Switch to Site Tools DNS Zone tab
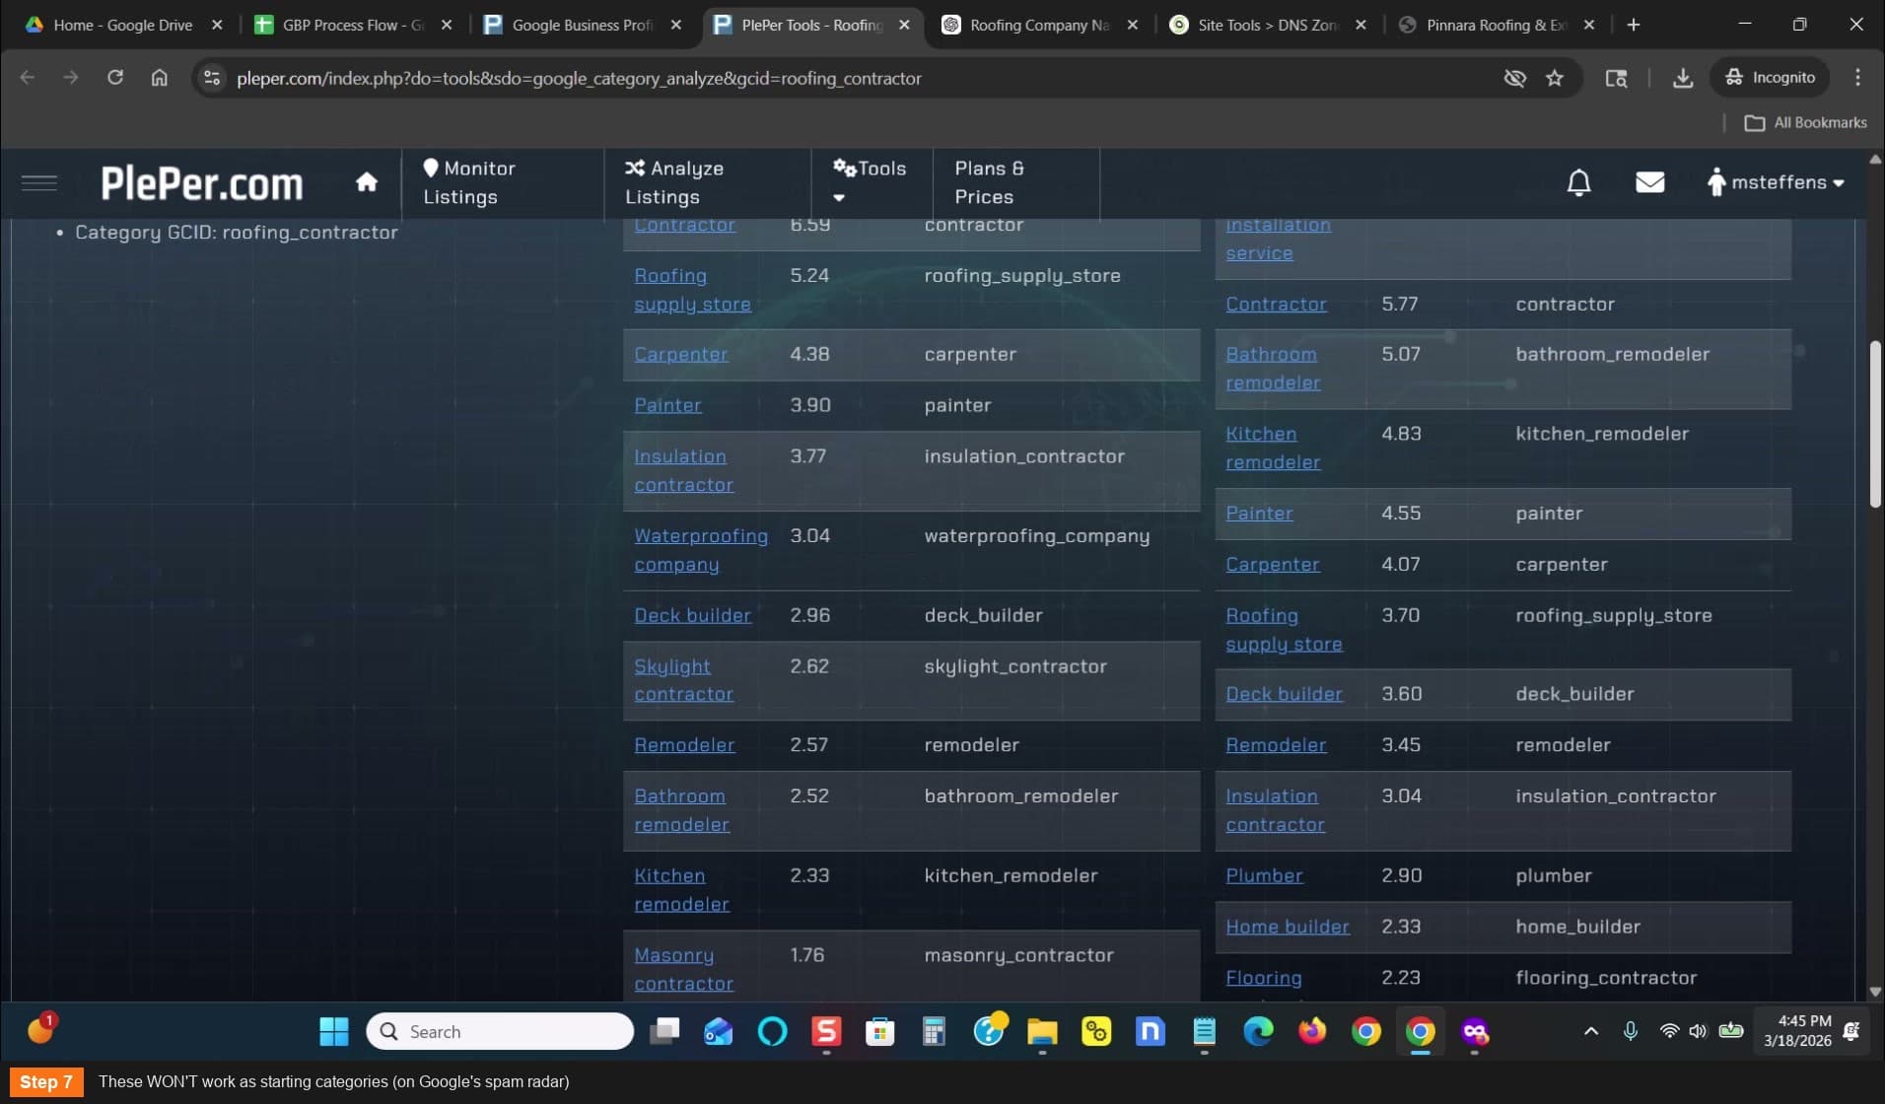1885x1104 pixels. point(1268,25)
